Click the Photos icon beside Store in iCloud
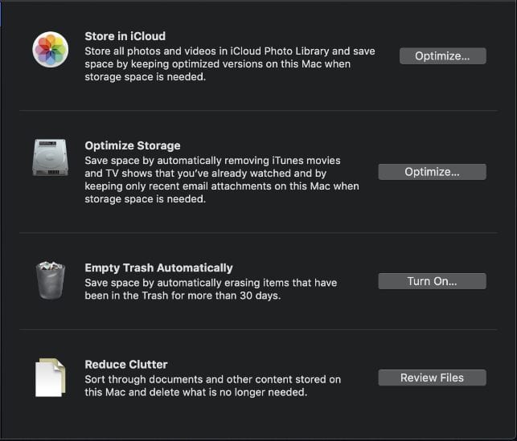This screenshot has width=517, height=441. tap(50, 50)
